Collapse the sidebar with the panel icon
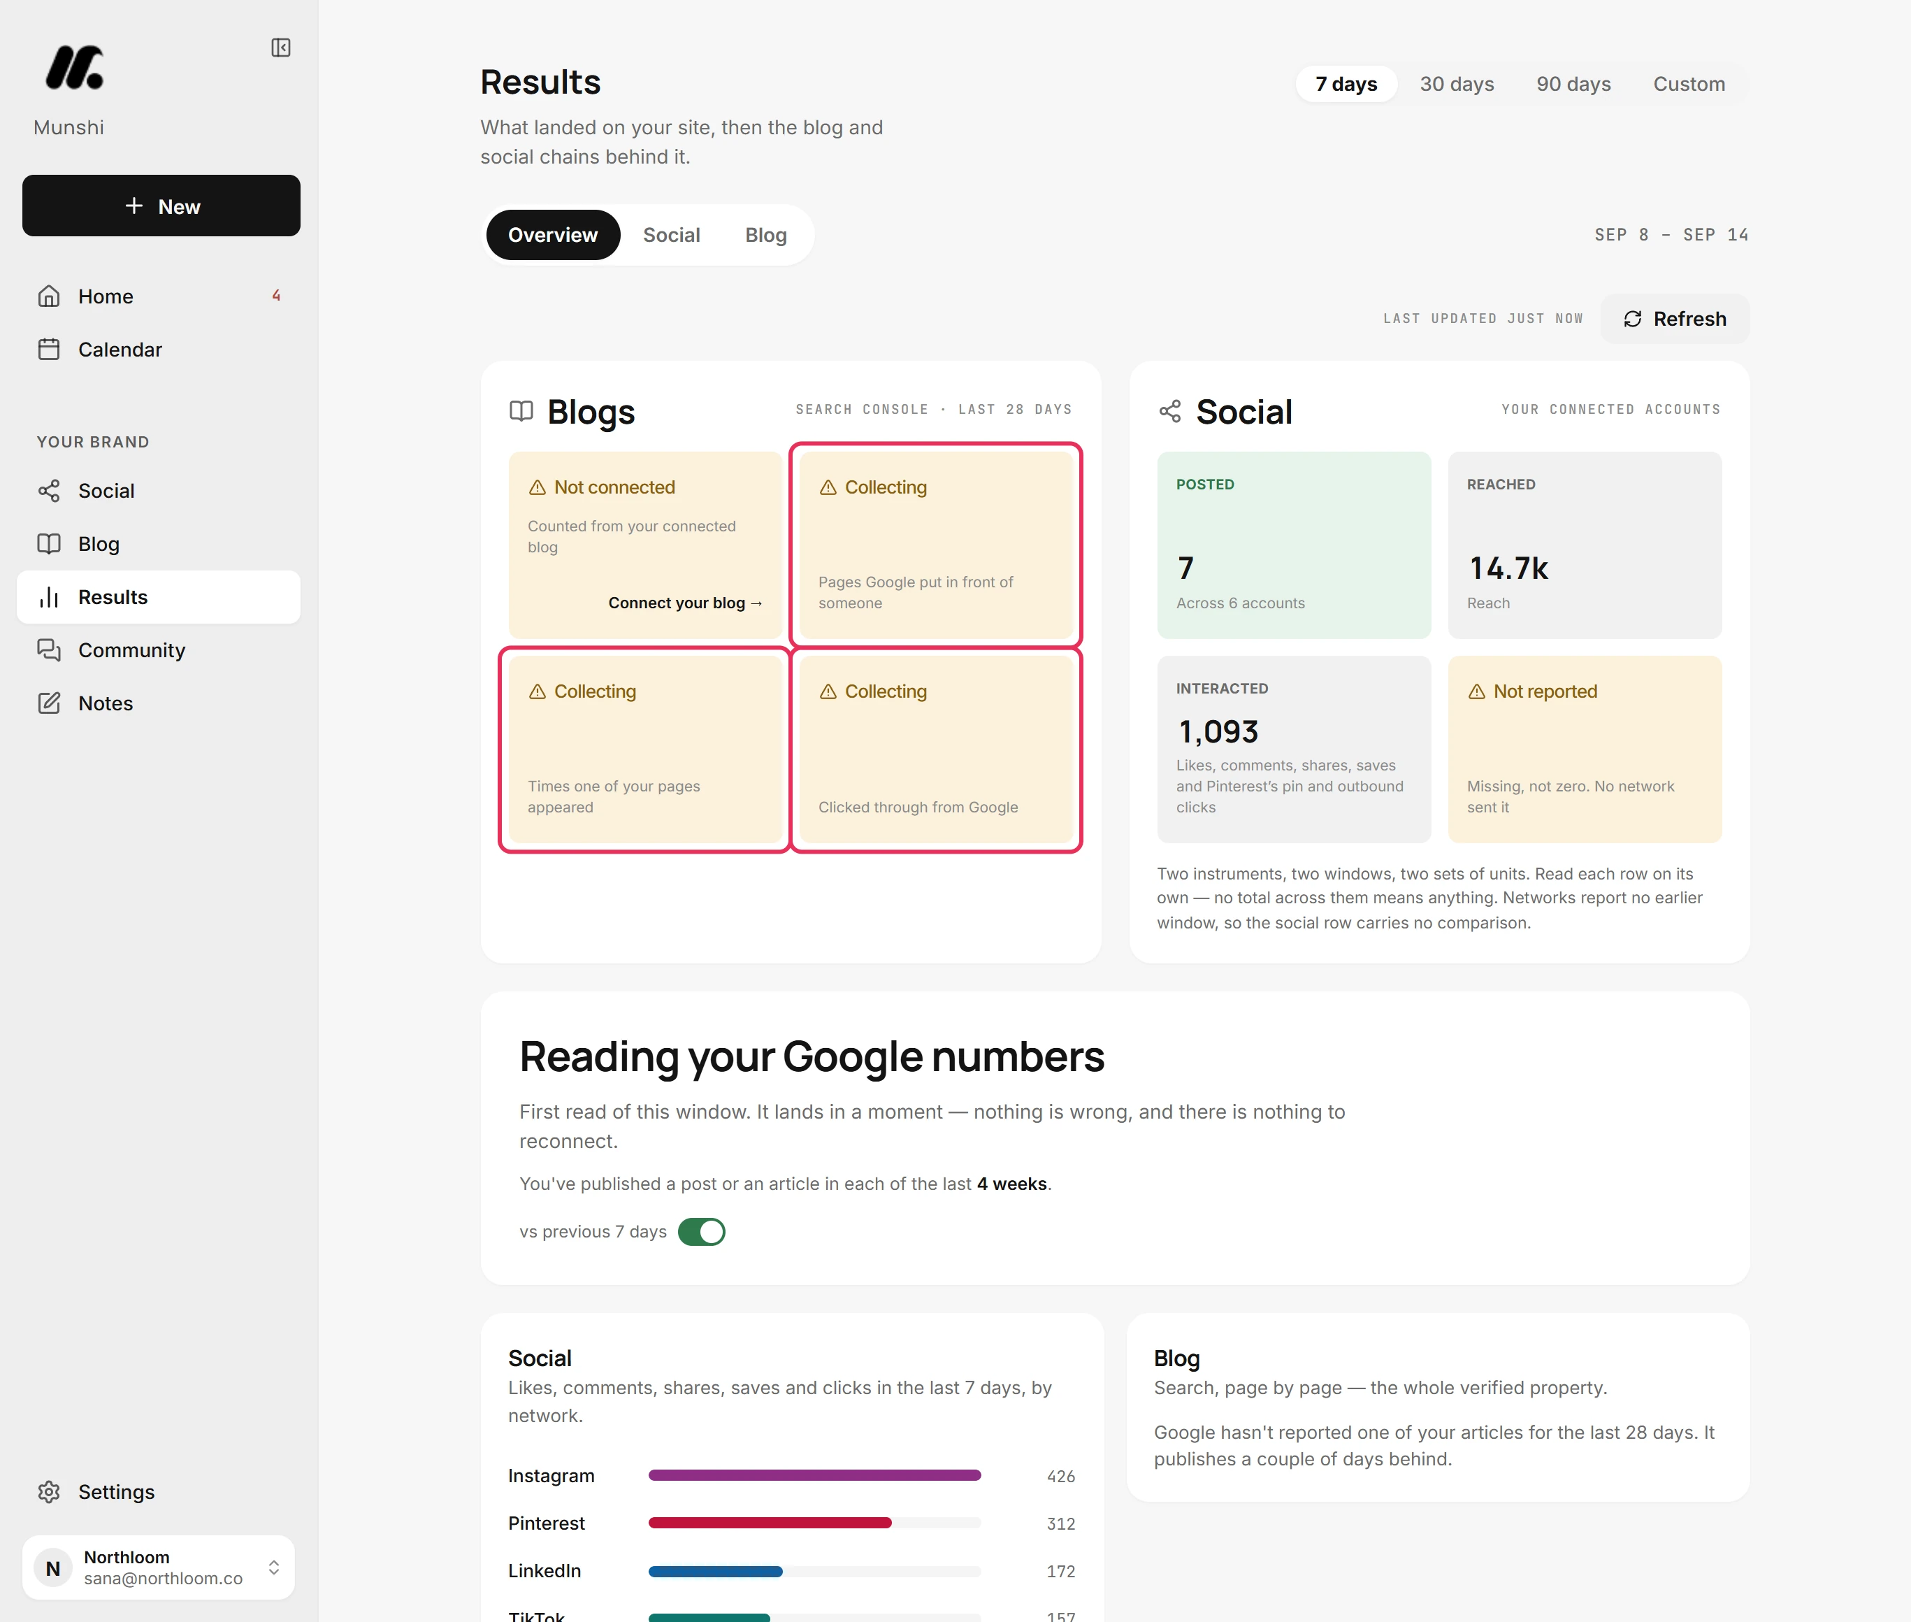This screenshot has width=1911, height=1622. 280,48
